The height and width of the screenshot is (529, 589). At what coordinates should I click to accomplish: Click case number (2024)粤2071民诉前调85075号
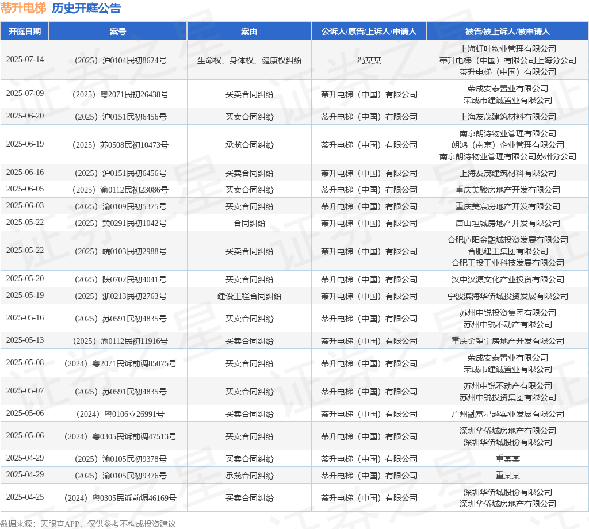pos(120,364)
